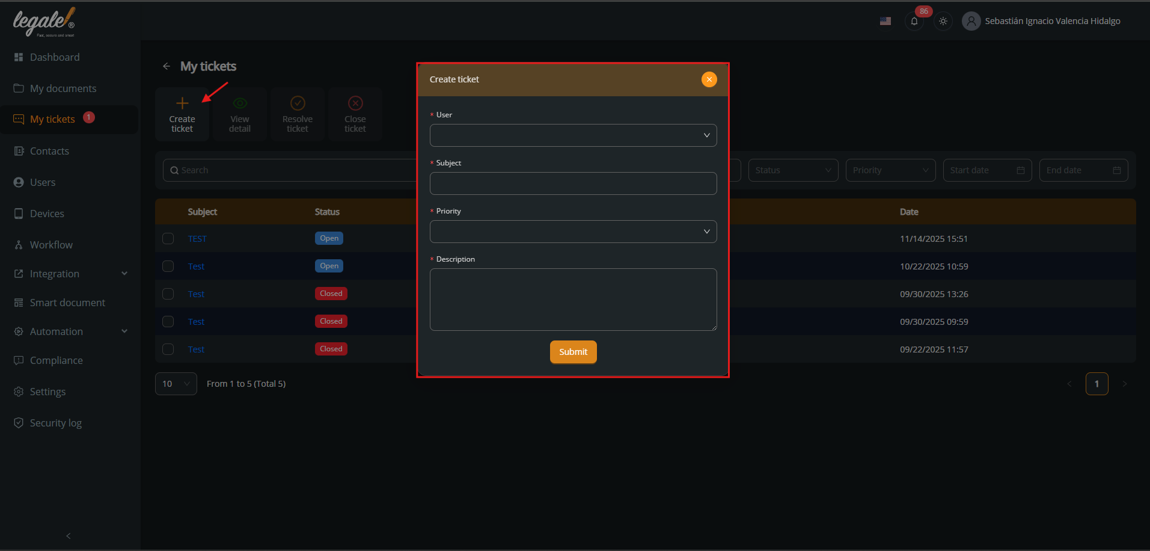Image resolution: width=1150 pixels, height=551 pixels.
Task: Check the box for TEST ticket row
Action: tap(168, 239)
